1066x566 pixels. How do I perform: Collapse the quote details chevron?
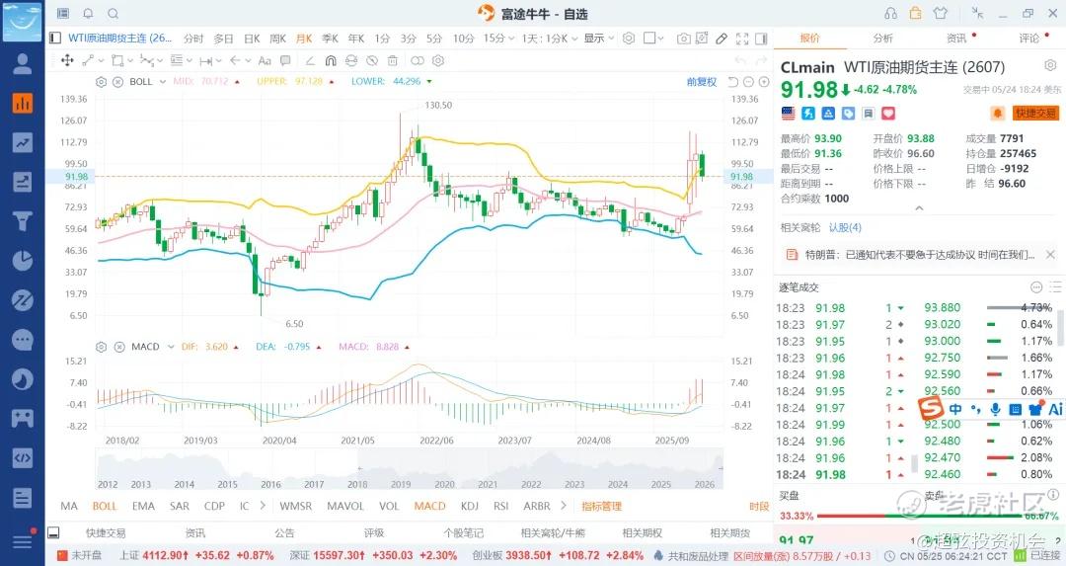click(x=919, y=208)
